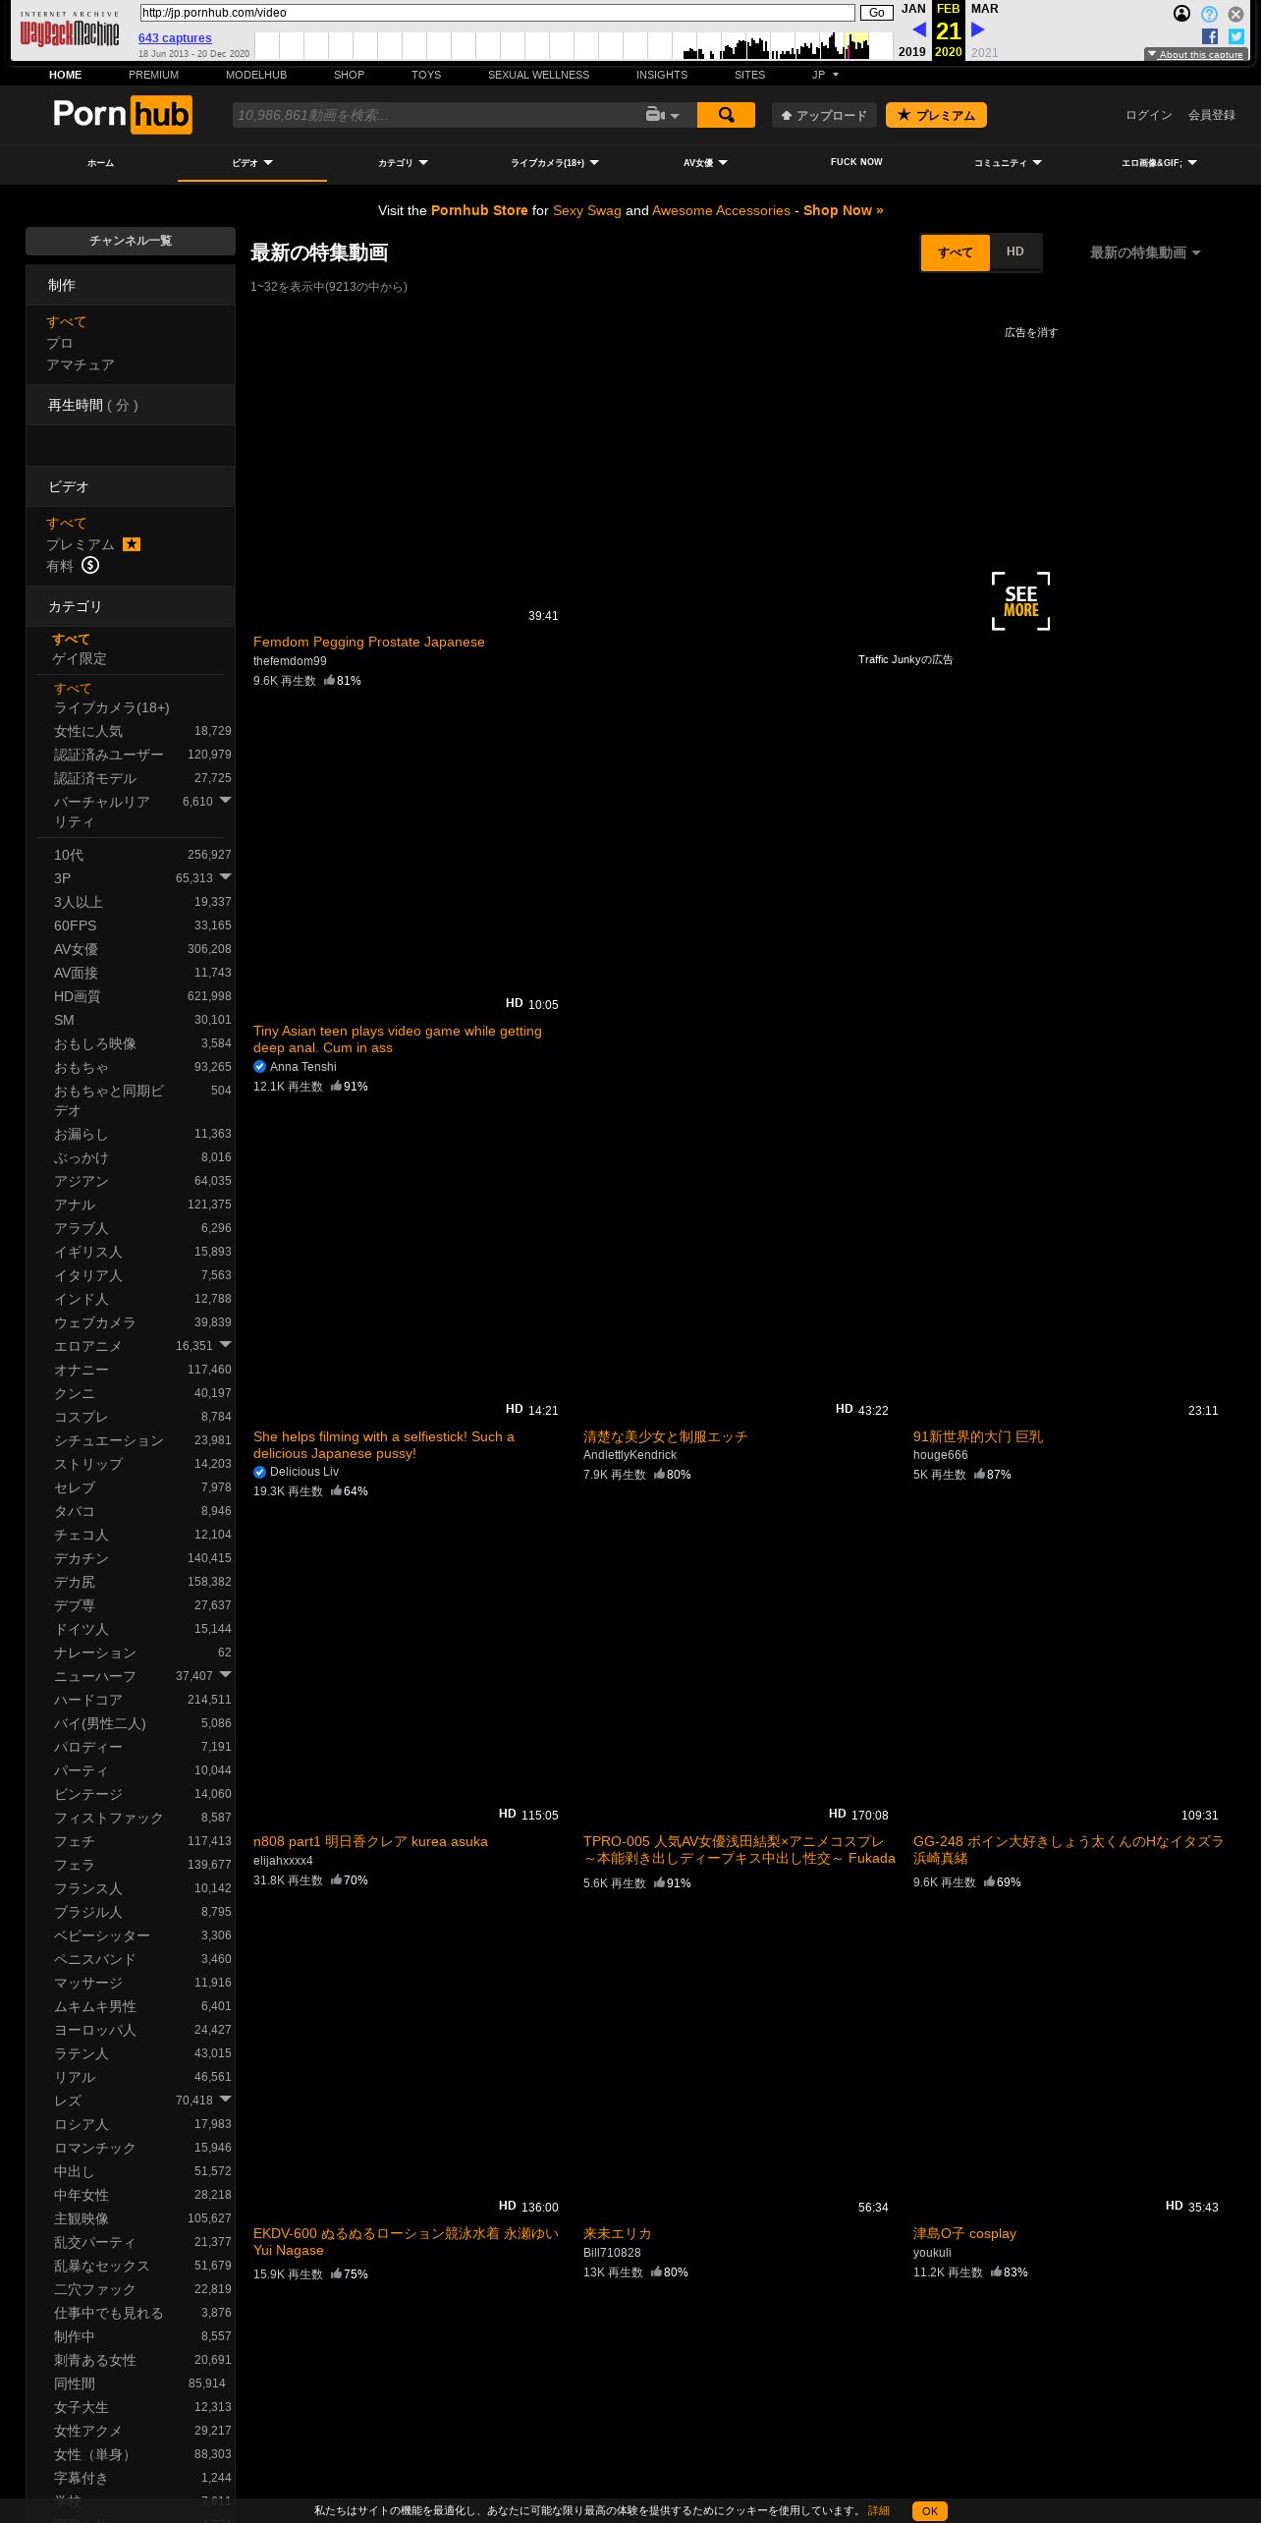Viewport: 1261px width, 2523px height.
Task: Open the 643 captures link
Action: click(x=175, y=38)
